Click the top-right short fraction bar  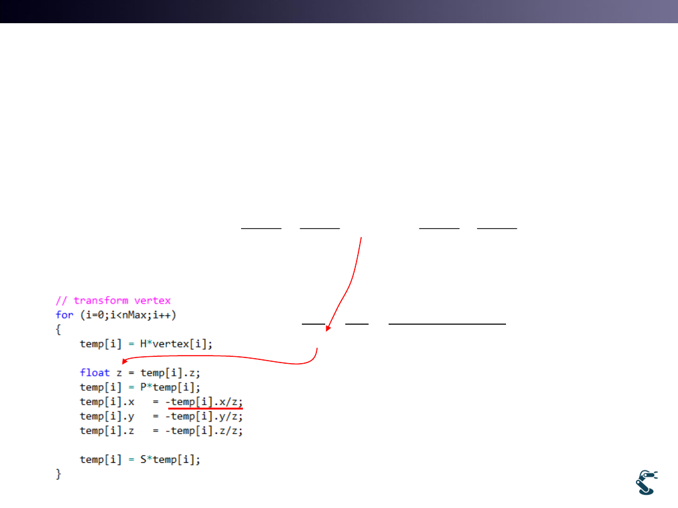pos(497,229)
